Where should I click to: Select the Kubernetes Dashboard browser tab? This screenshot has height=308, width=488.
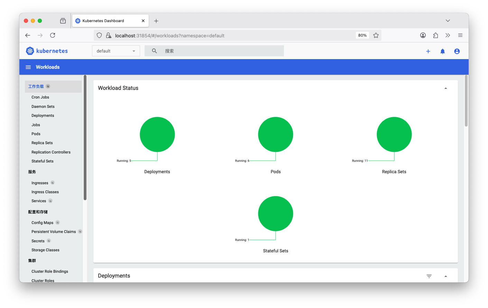coord(110,21)
